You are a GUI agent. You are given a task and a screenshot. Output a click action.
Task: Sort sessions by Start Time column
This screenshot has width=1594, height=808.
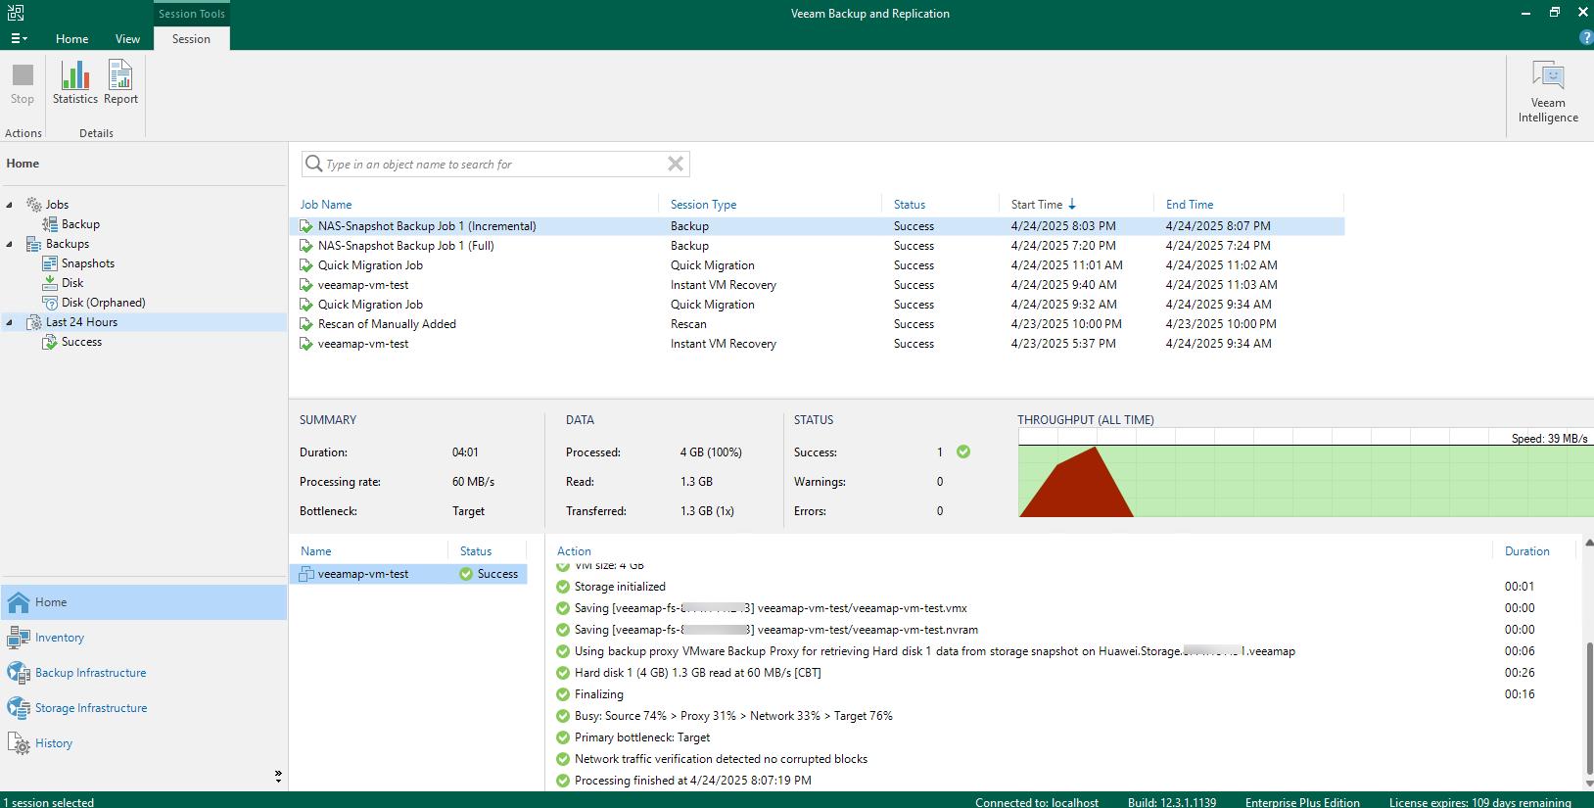pos(1037,205)
